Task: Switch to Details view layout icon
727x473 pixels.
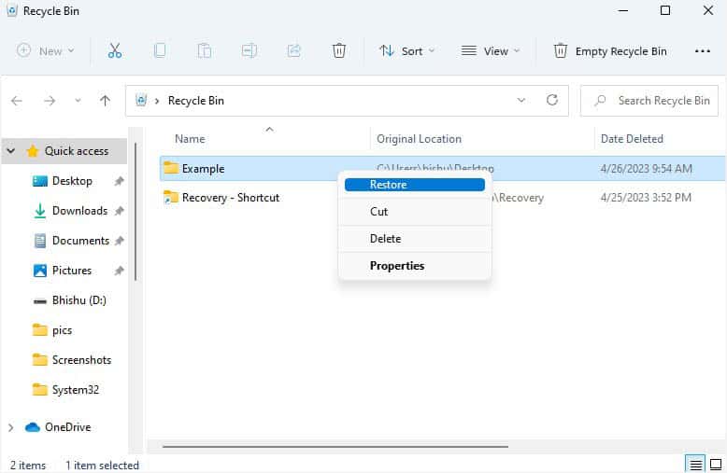Action: click(x=695, y=464)
